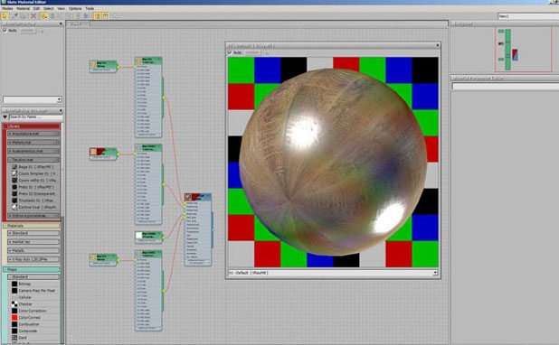
Task: Delete selected nodes with red X icon
Action: (33, 15)
